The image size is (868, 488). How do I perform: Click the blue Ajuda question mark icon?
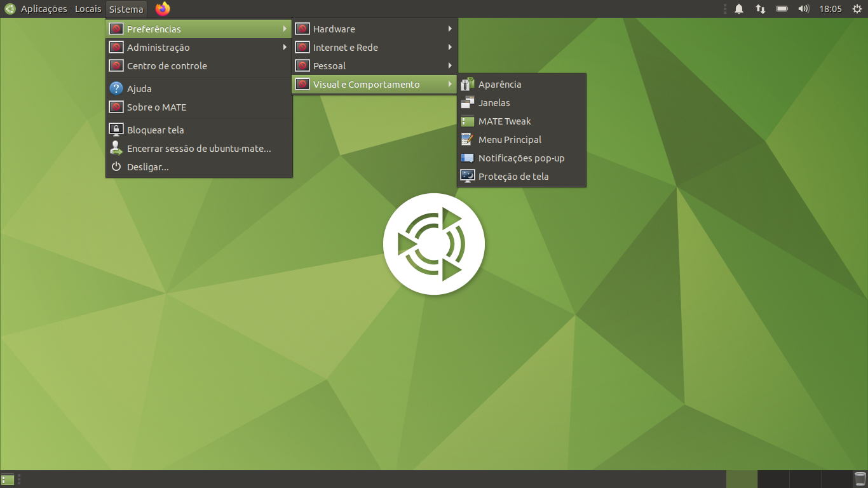(x=116, y=89)
